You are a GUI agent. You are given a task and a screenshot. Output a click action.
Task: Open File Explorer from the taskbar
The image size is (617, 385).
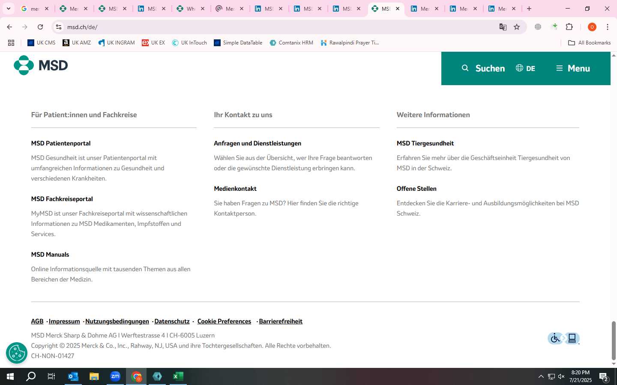coord(94,376)
